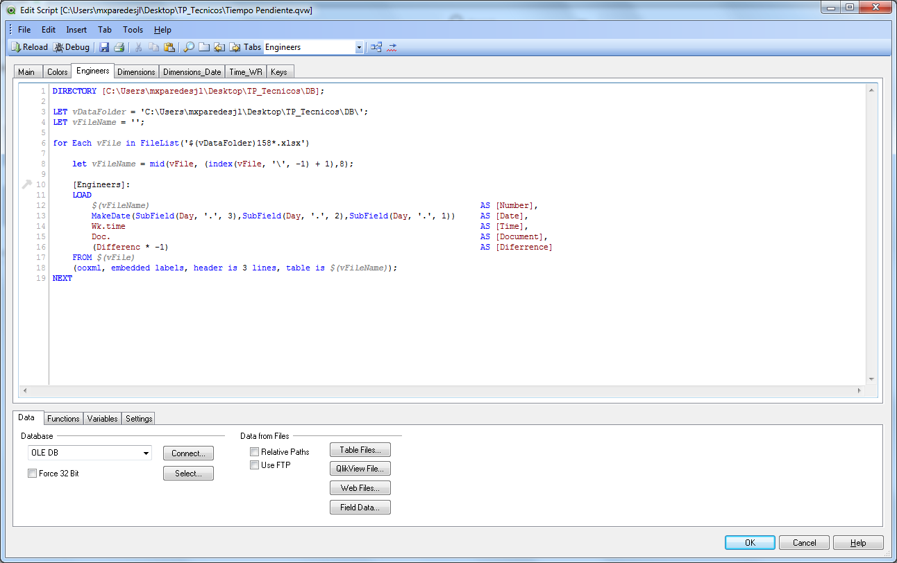The image size is (897, 563).
Task: Open the File menu
Action: [x=24, y=30]
